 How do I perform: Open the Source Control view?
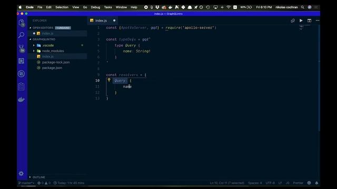tap(22, 48)
